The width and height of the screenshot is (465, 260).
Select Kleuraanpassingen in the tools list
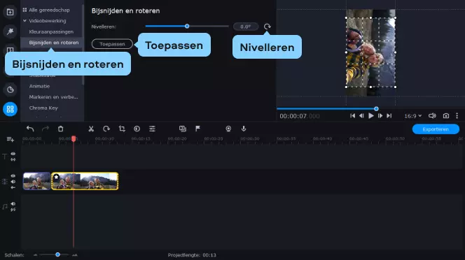pos(51,31)
